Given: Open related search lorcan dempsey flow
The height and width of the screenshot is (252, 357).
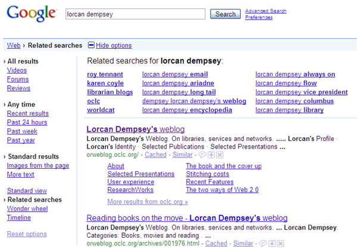Looking at the screenshot, I should click(x=286, y=83).
